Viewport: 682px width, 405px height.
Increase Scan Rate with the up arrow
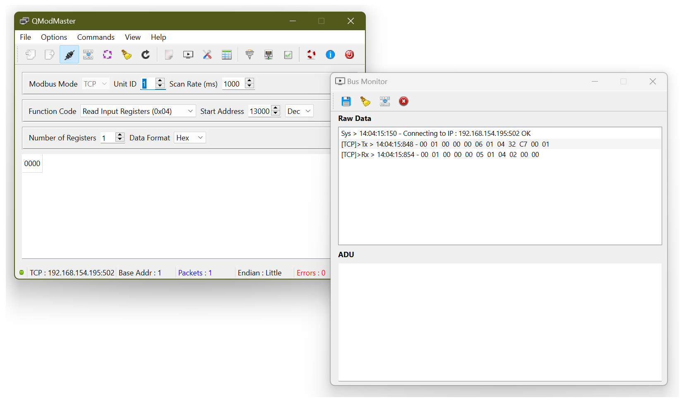pos(250,81)
